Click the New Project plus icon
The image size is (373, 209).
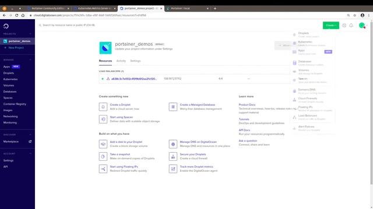tap(5, 48)
